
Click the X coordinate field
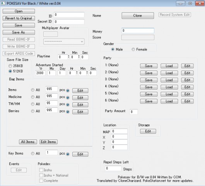120,137
